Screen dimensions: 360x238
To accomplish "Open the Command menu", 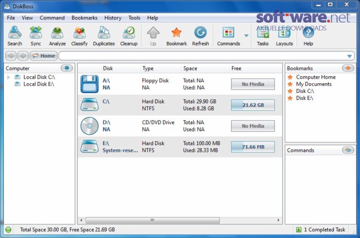I will (x=52, y=18).
